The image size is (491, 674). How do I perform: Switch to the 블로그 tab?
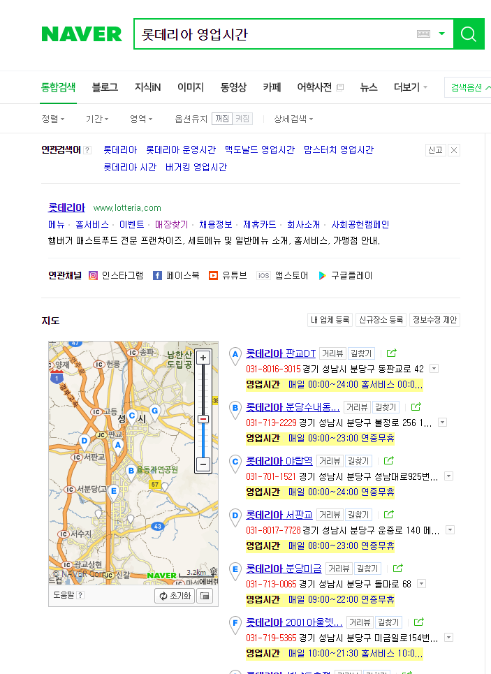point(105,87)
